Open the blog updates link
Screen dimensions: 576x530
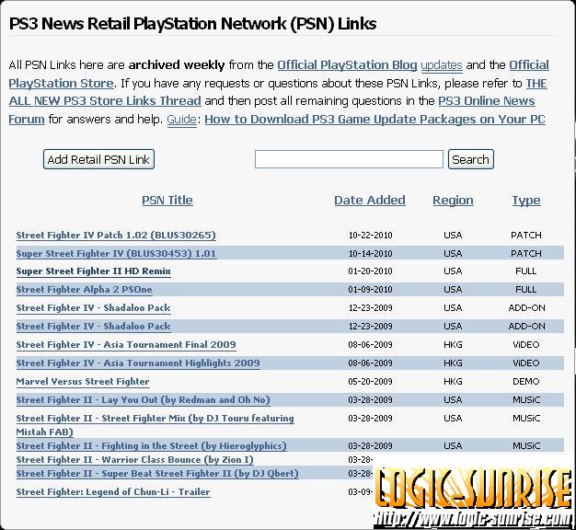pos(442,65)
